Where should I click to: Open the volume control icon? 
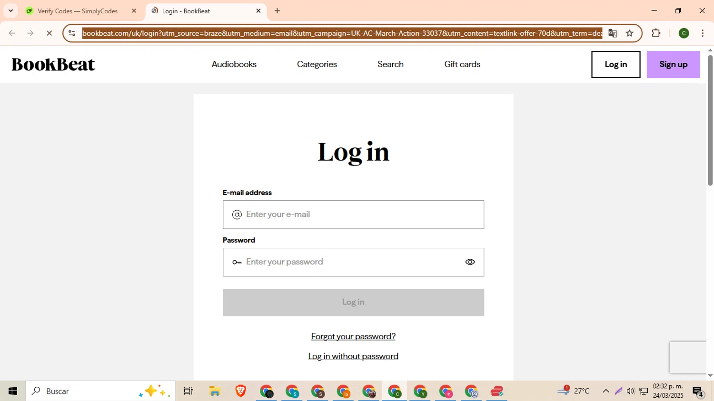pos(631,391)
